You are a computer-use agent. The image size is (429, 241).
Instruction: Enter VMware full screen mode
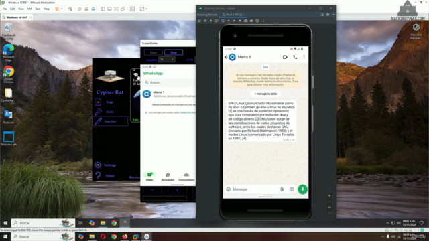116,9
